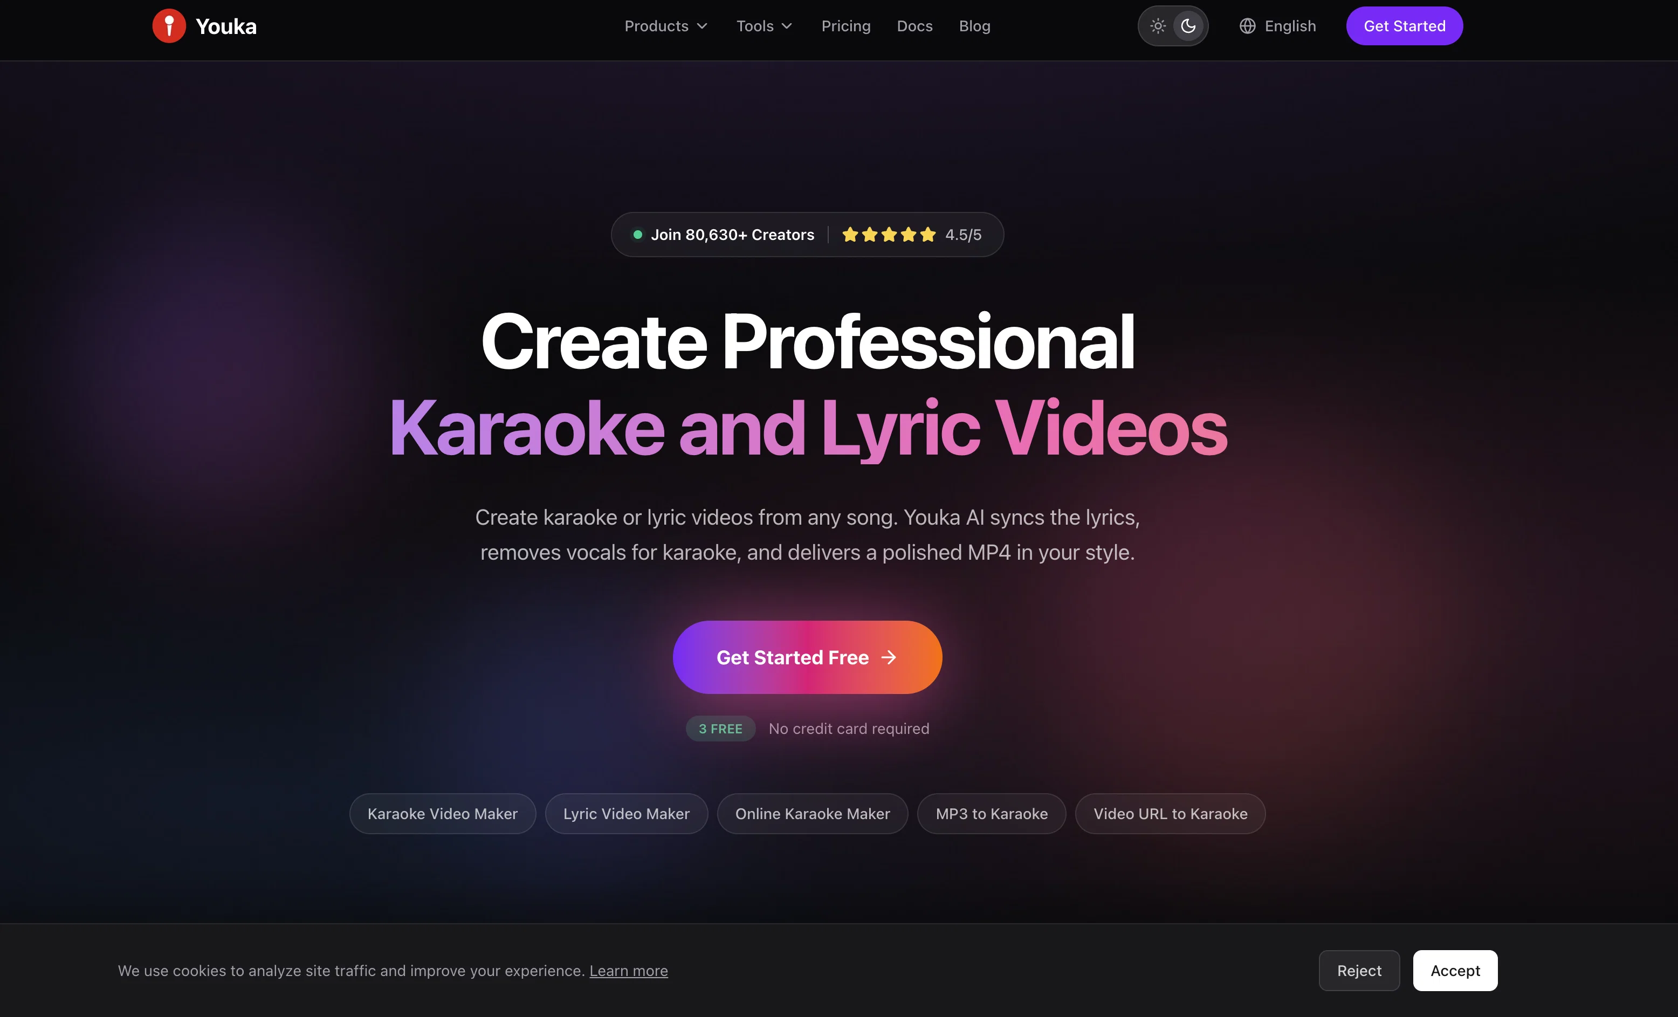Click the Join 80,630+ Creators badge

tap(807, 235)
